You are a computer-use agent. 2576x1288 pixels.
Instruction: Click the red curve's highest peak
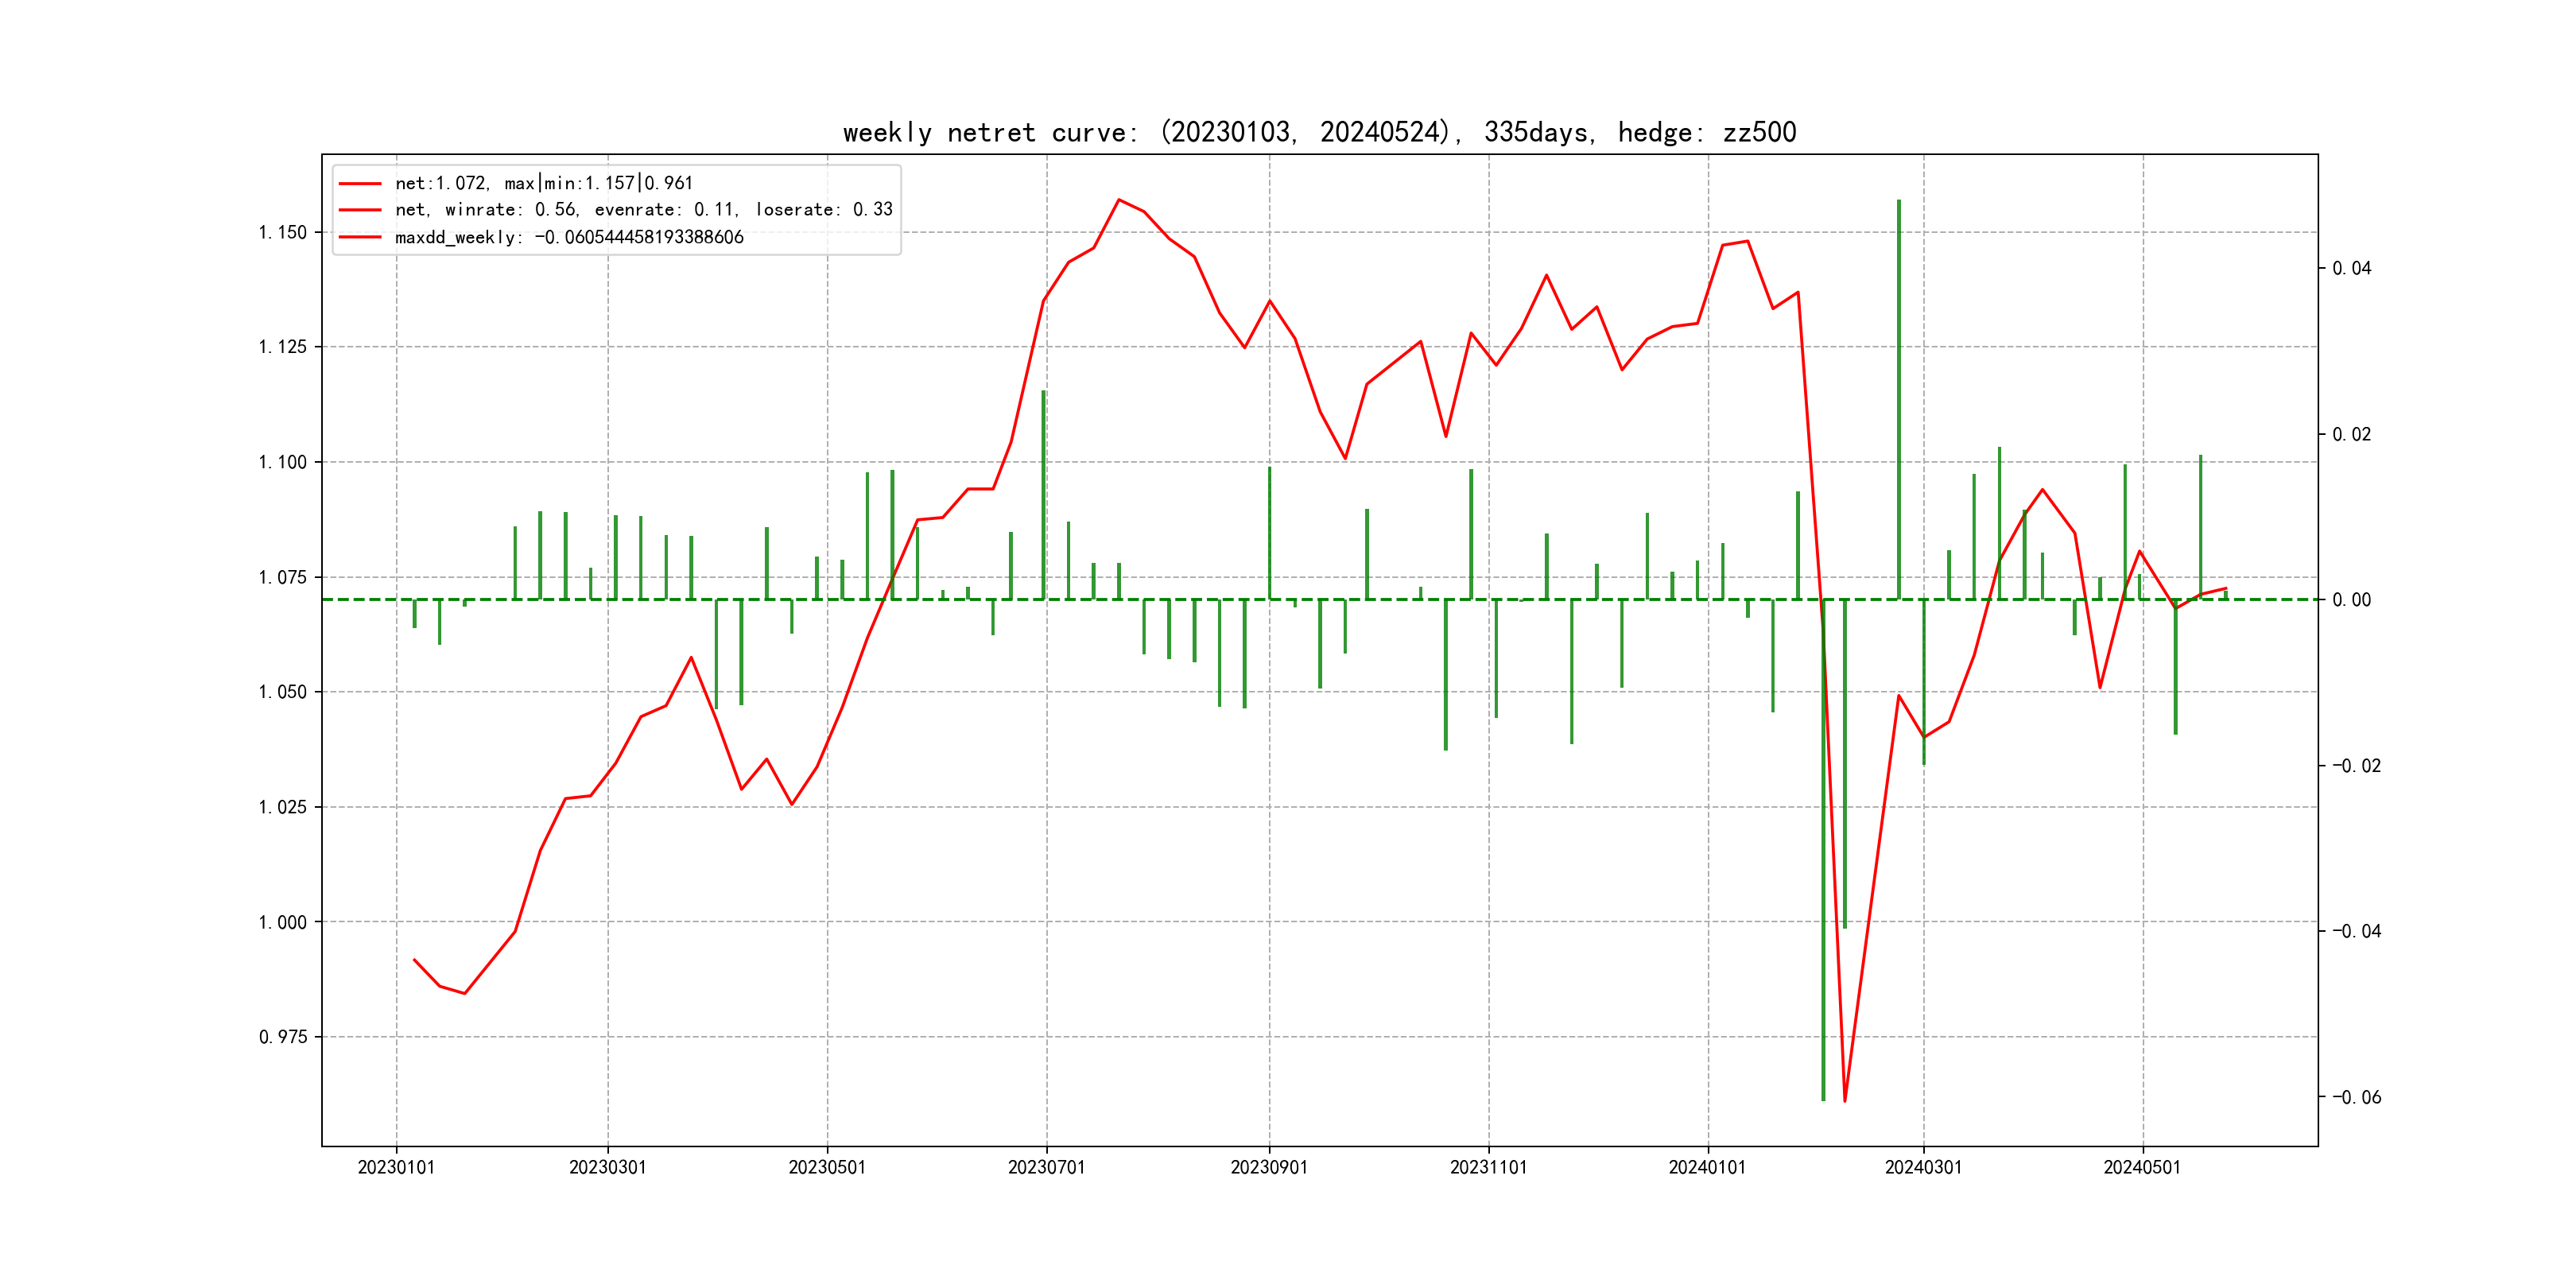coord(1119,200)
